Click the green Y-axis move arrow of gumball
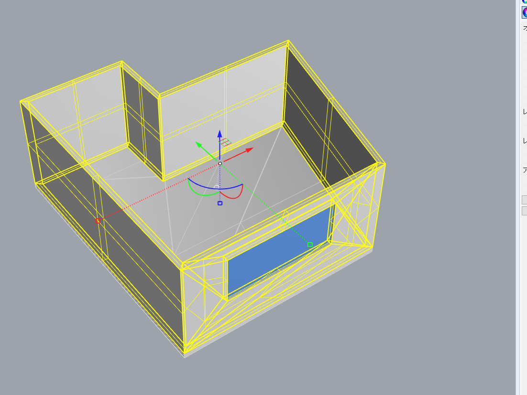The height and width of the screenshot is (395, 527). click(199, 145)
